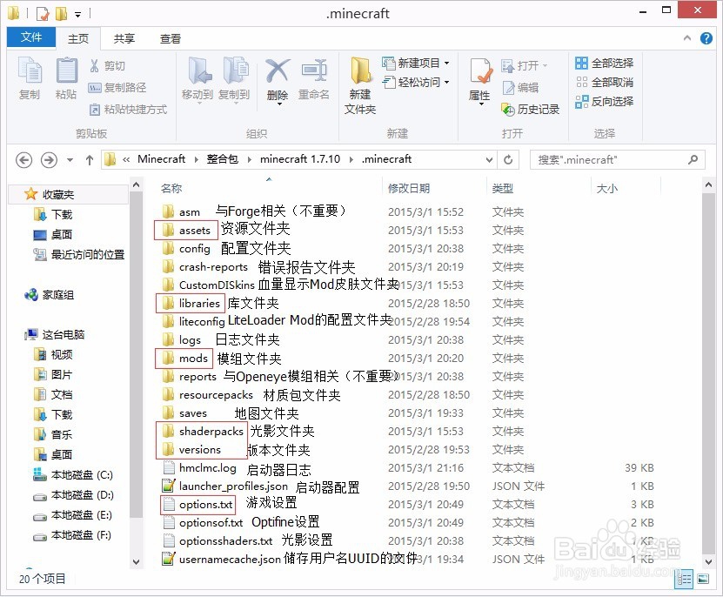Screen dimensions: 723x597
Task: Select the options.txt file
Action: tap(197, 505)
